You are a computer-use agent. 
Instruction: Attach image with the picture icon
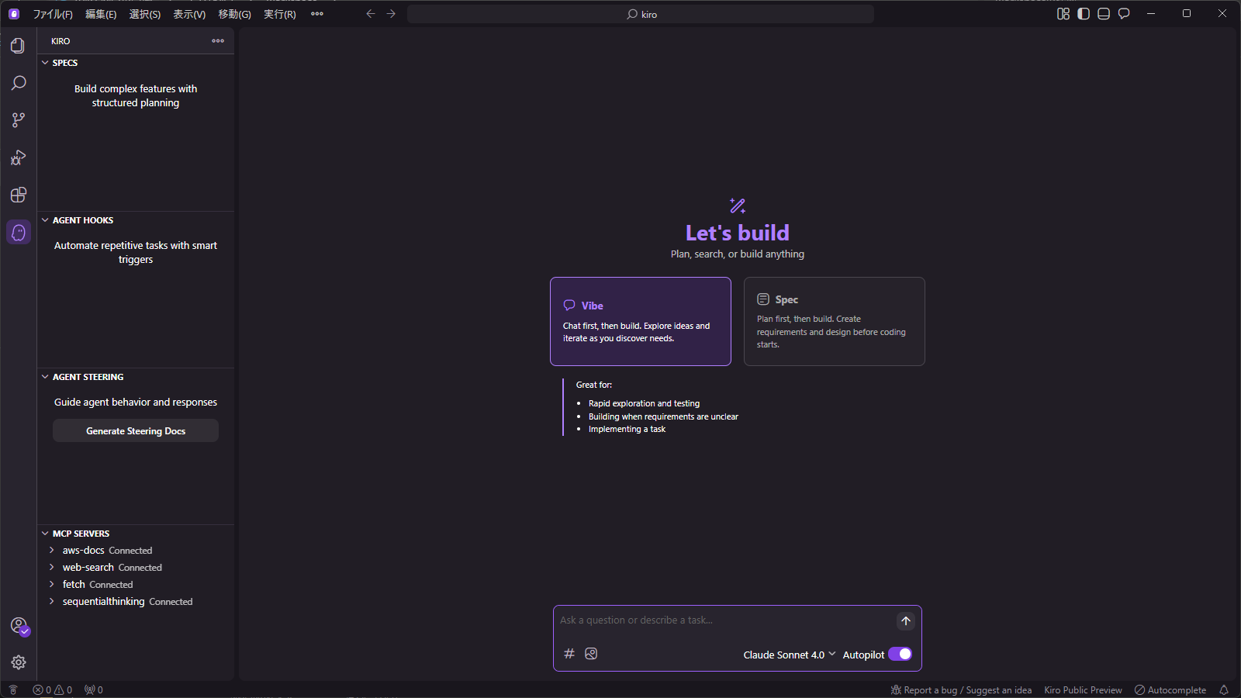click(591, 654)
